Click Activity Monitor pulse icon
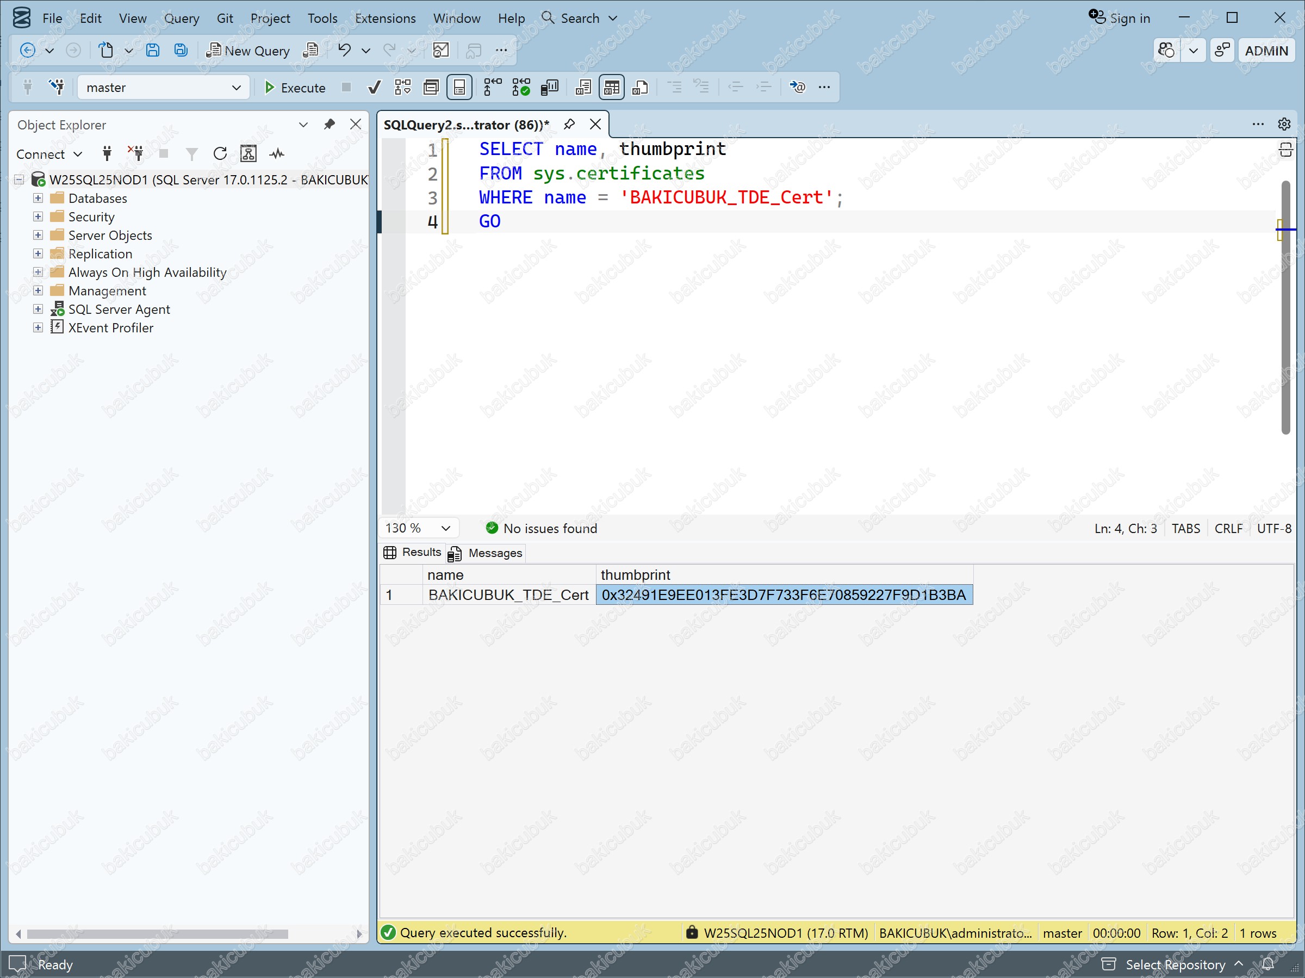The height and width of the screenshot is (978, 1305). point(277,154)
